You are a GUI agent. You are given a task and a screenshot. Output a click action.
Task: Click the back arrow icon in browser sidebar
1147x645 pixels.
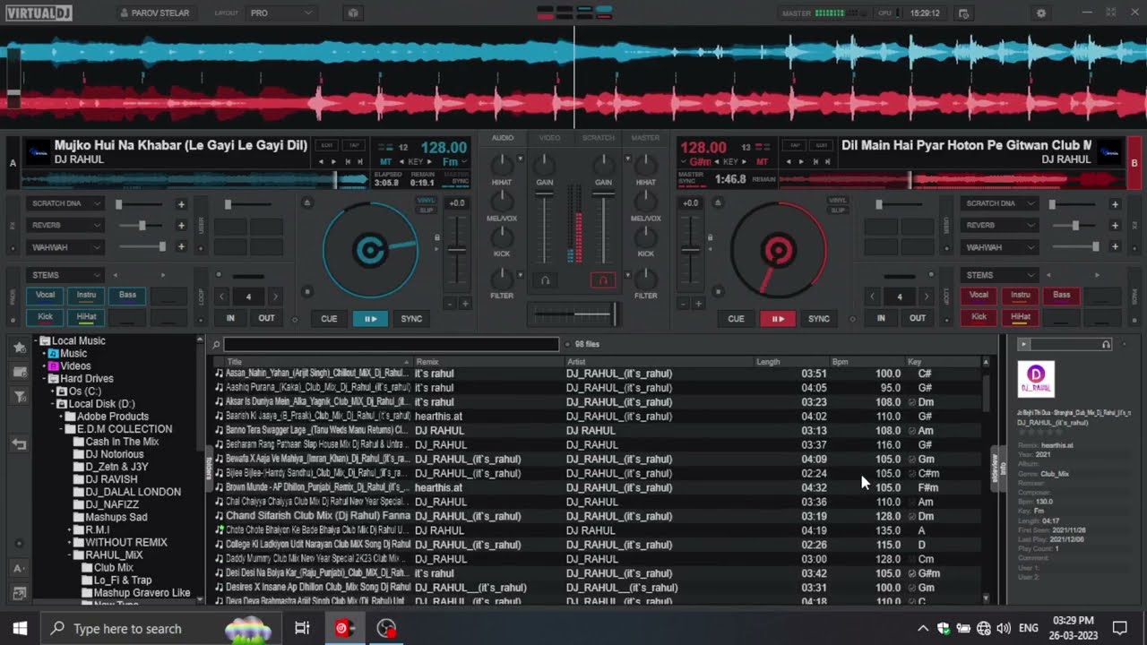[19, 444]
